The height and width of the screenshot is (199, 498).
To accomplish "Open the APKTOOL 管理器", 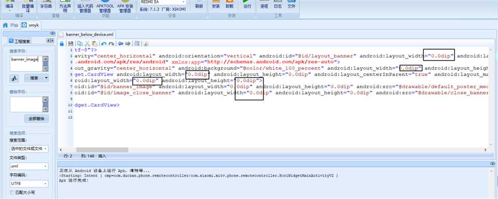I will coord(105,6).
